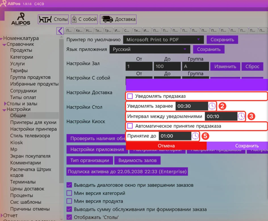268x221 pixels.
Task: Open Сотрудники in the Справочник list
Action: click(x=23, y=91)
